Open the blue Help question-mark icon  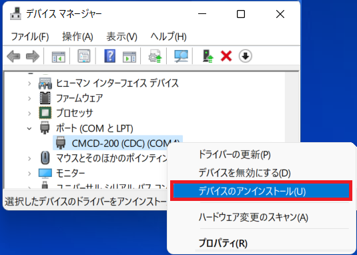point(109,56)
